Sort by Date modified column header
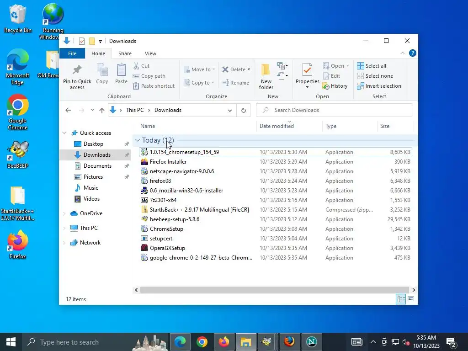Image resolution: width=468 pixels, height=351 pixels. (289, 126)
